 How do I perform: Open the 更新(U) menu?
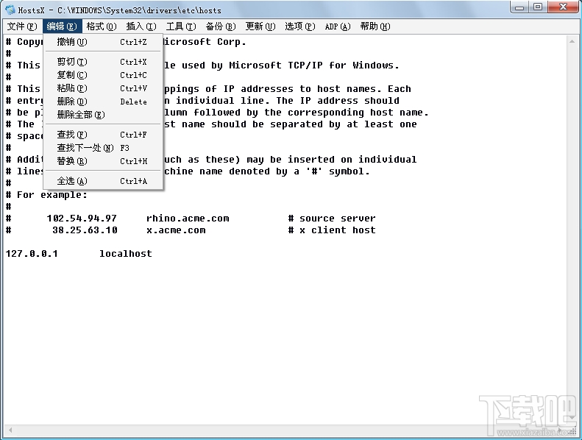coord(260,26)
